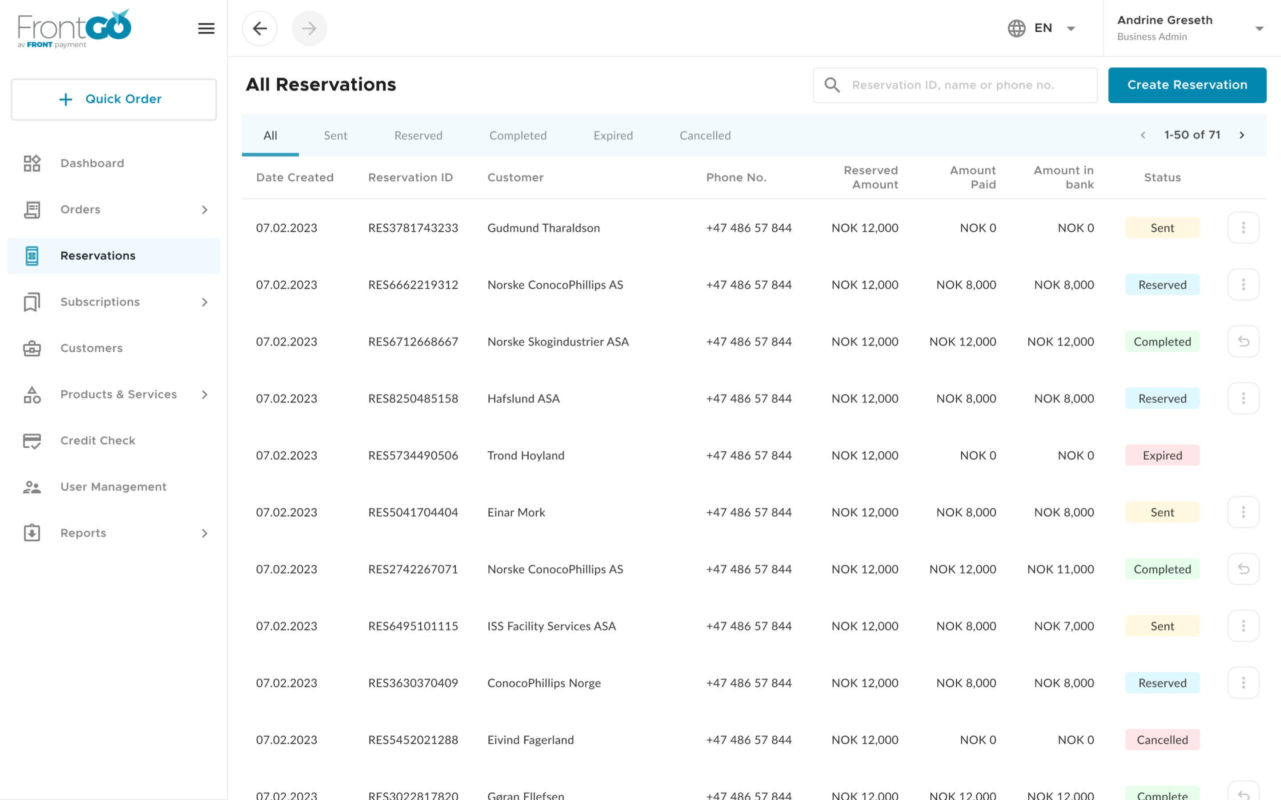Click the Quick Order button

pos(113,99)
